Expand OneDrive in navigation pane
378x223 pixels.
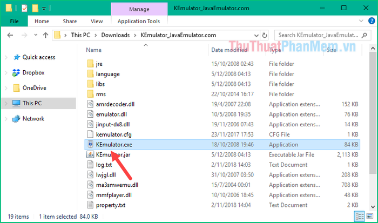tap(6, 88)
